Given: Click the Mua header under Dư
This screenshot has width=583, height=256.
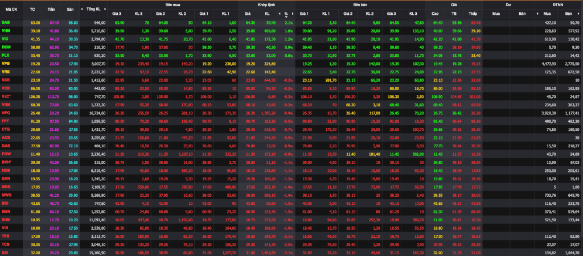Looking at the screenshot, I should (x=496, y=14).
